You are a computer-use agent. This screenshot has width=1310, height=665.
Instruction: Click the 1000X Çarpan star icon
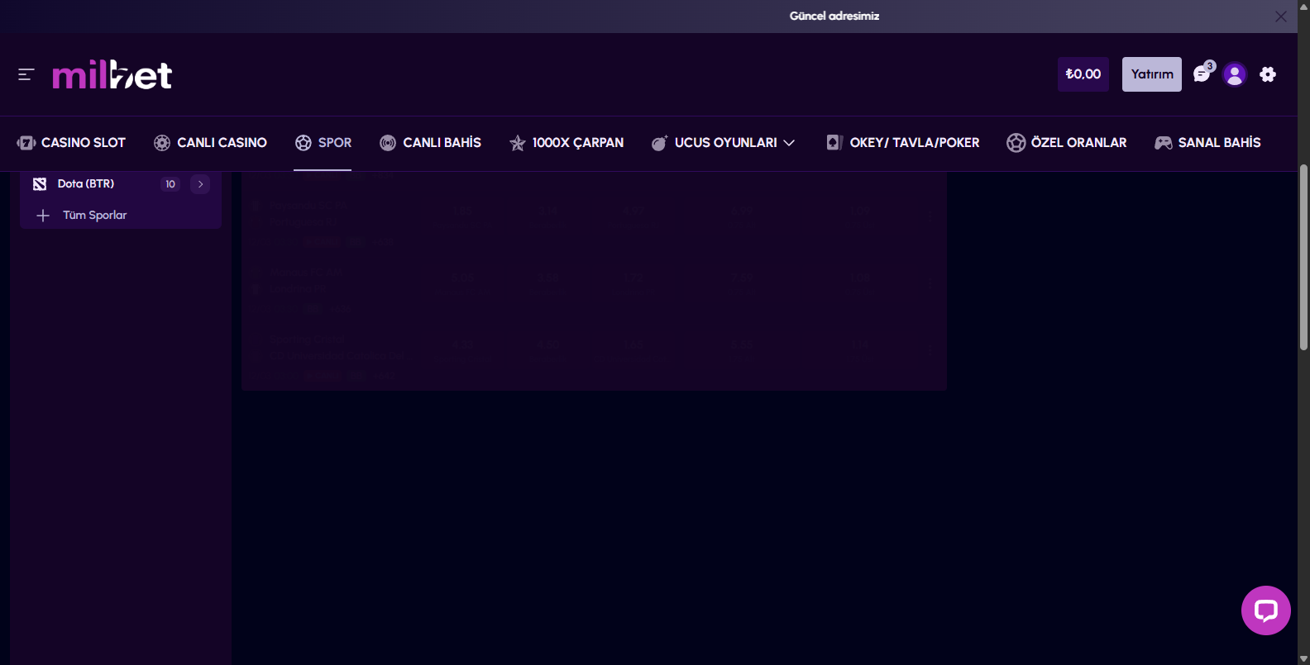point(518,143)
